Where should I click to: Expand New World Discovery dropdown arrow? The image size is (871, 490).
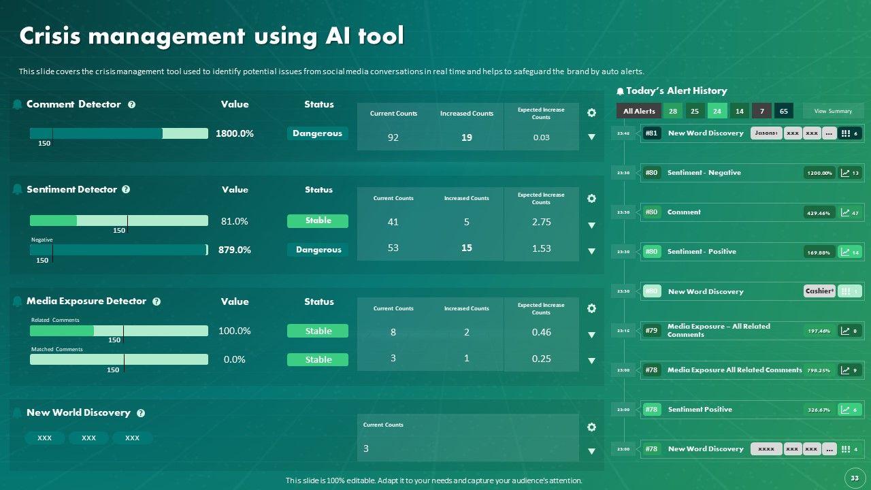[591, 451]
